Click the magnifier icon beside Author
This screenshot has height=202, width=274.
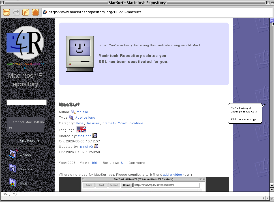[73, 112]
